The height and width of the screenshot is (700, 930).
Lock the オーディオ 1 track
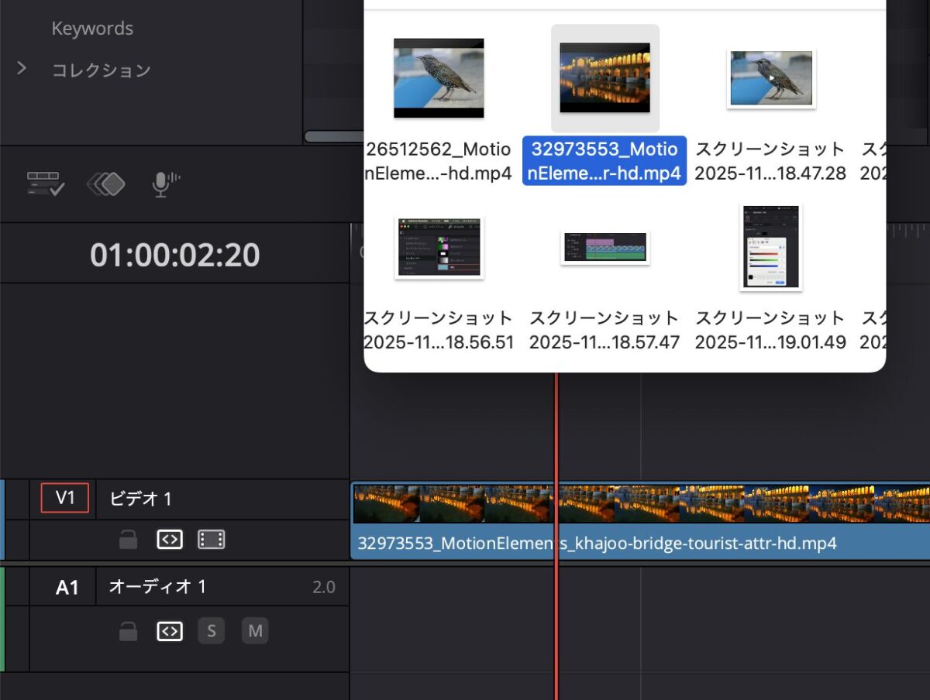coord(127,631)
